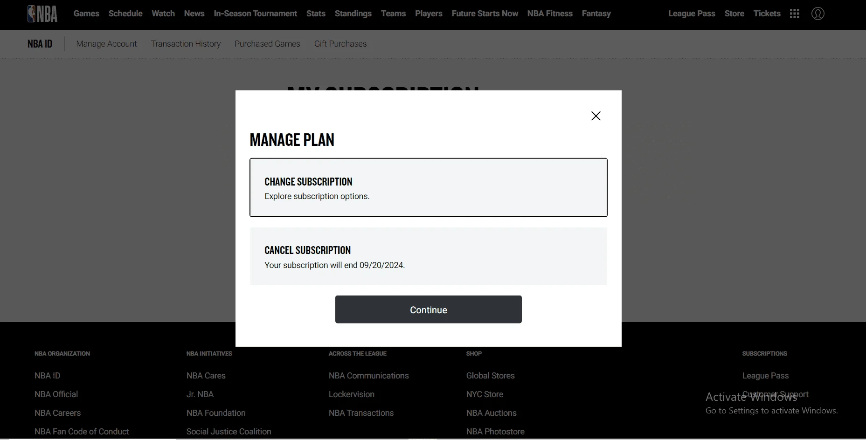Open NBA Foundation footer link
This screenshot has width=866, height=440.
tap(216, 413)
